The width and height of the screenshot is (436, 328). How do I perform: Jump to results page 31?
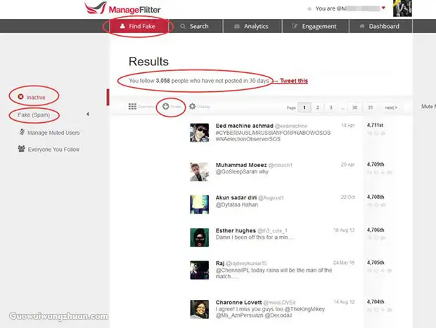(x=370, y=107)
